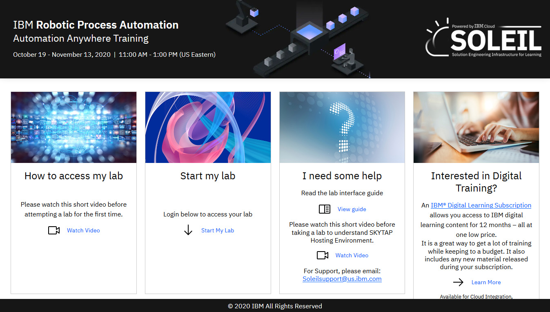The height and width of the screenshot is (312, 550).
Task: Follow the Learn More link
Action: point(486,282)
